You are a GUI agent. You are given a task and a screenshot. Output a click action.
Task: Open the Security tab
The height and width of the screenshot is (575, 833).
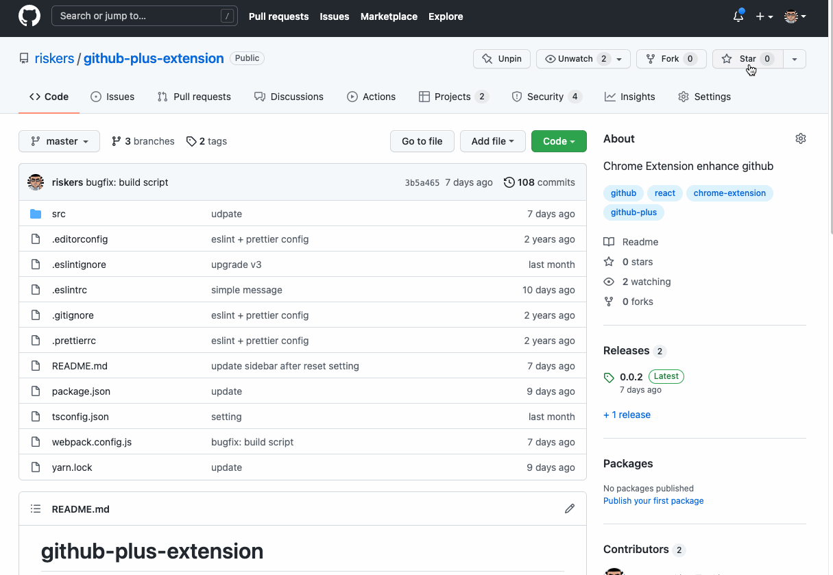pyautogui.click(x=546, y=97)
